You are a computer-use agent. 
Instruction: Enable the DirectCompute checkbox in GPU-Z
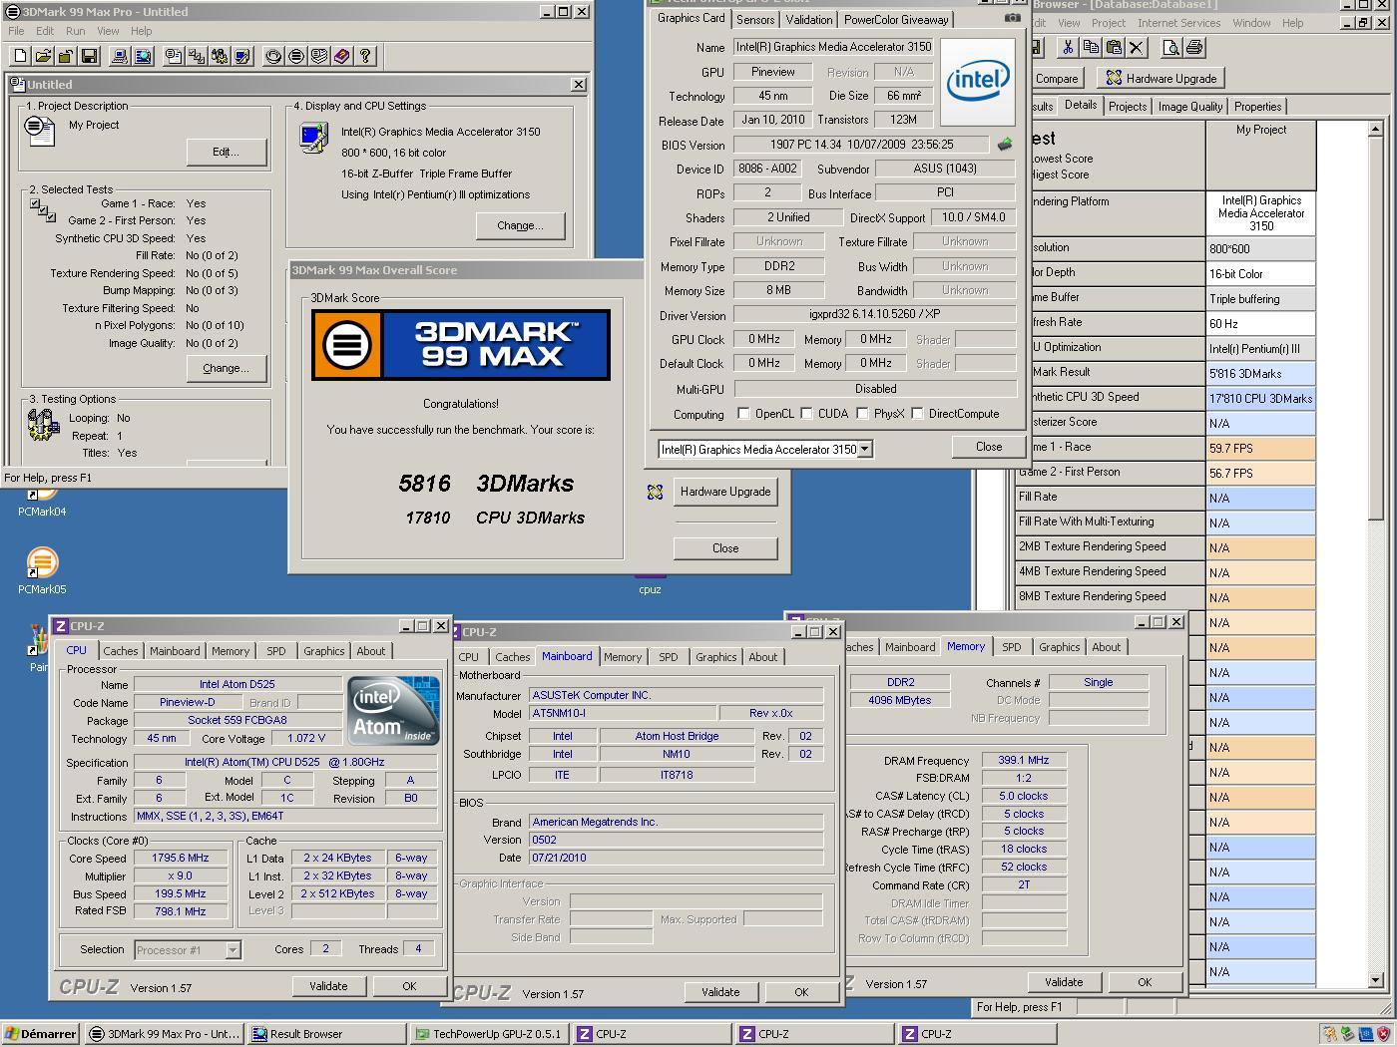tap(918, 414)
